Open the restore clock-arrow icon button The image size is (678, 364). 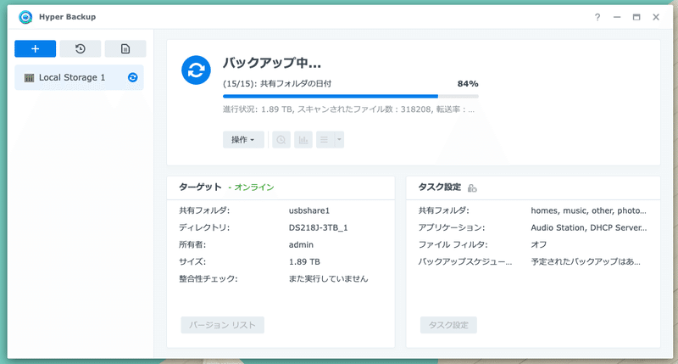tap(81, 48)
